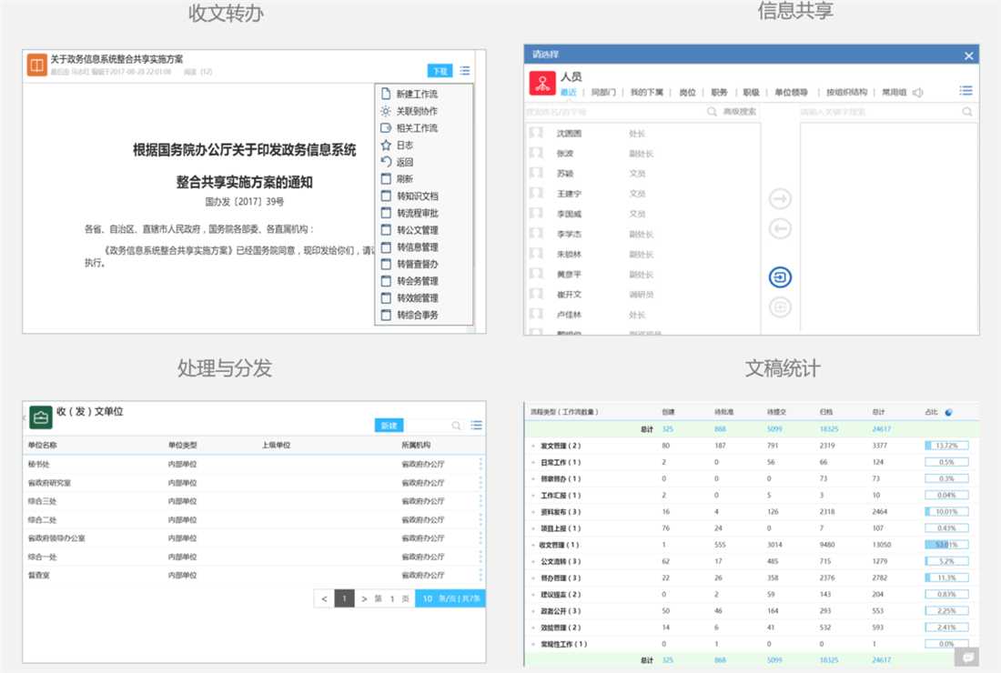Screen dimensions: 1001x673
Task: Click the blue 下载 download button
Action: [x=440, y=71]
